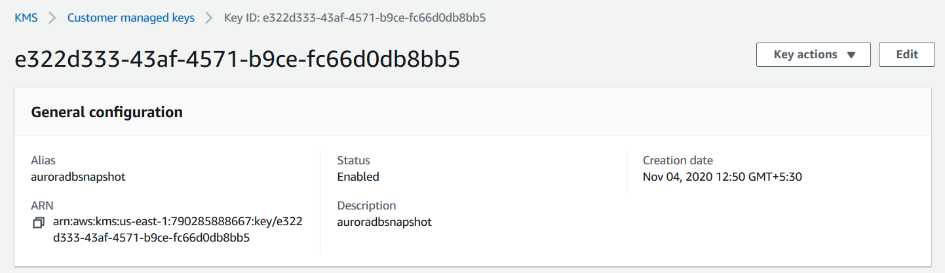Click the chevron after the KMS breadcrumb
Viewport: 945px width, 273px height.
click(52, 18)
